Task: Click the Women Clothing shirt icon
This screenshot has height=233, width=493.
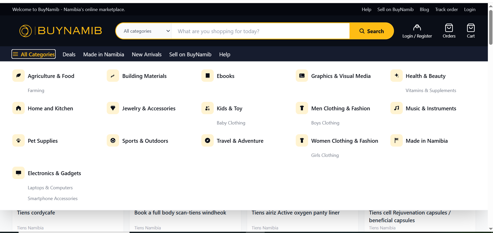Action: pos(302,140)
